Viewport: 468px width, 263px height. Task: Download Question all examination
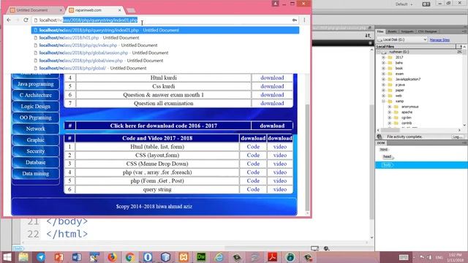tap(272, 104)
